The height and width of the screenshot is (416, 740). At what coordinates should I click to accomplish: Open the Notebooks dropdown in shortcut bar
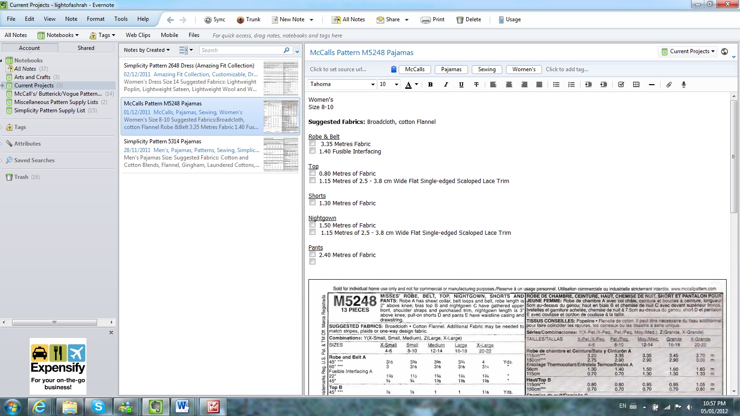click(58, 35)
